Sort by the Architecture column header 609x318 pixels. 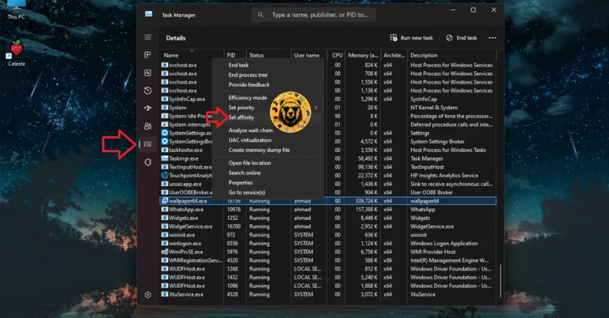click(394, 55)
